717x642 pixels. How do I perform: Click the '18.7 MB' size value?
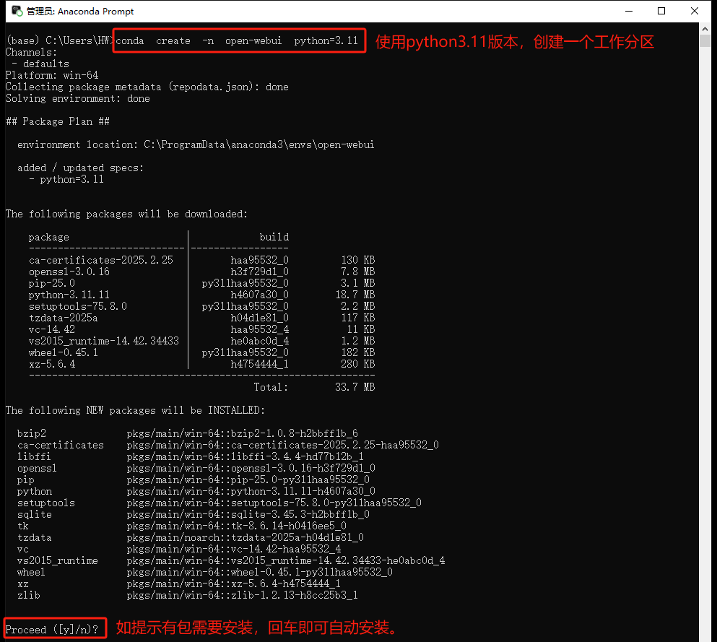click(355, 295)
